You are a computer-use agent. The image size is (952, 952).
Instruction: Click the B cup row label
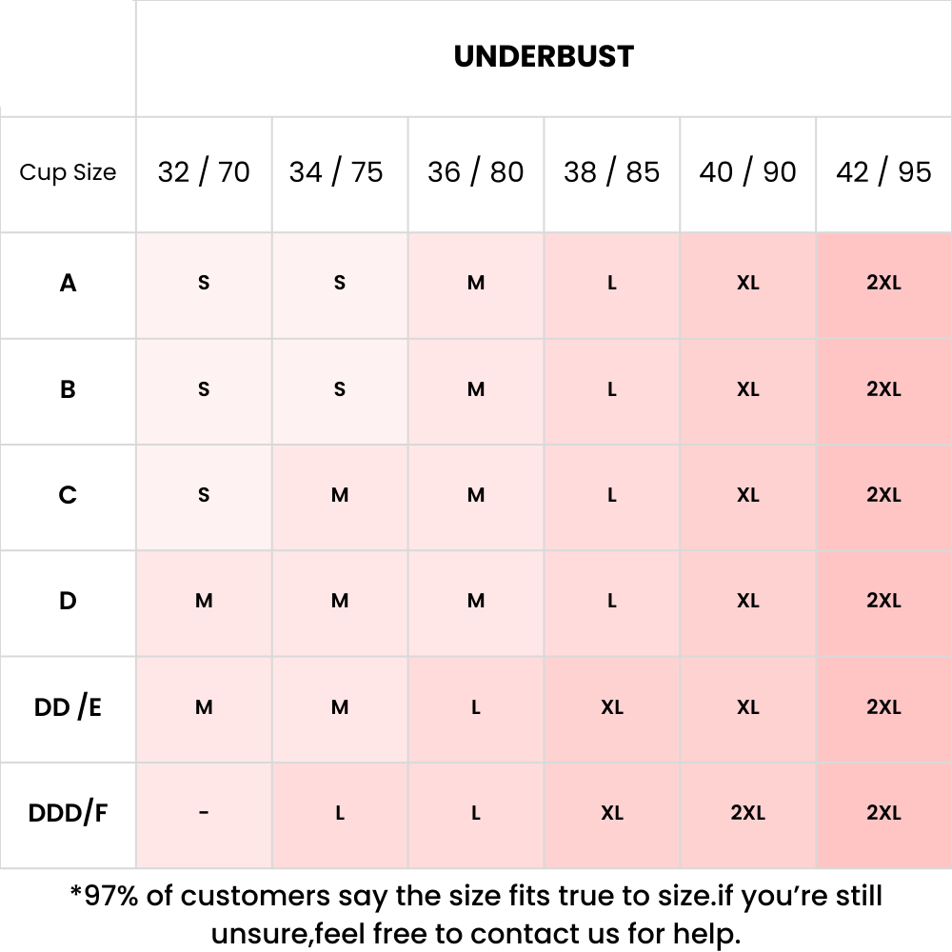coord(68,389)
